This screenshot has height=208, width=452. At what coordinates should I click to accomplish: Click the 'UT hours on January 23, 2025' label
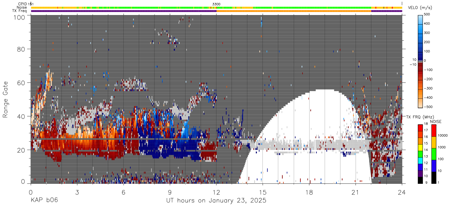point(216,201)
